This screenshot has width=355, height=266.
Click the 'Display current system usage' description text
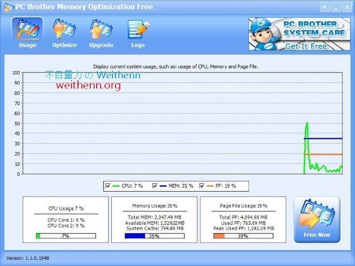(176, 66)
